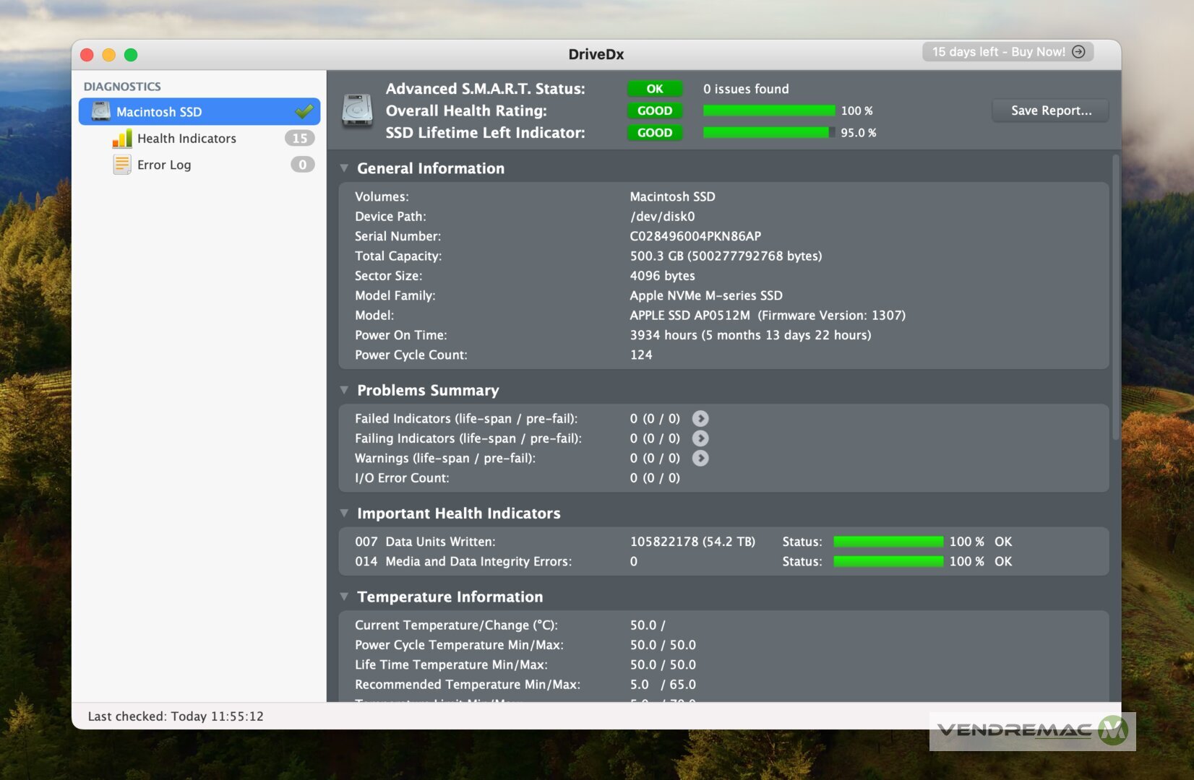Select Health Indicators in the sidebar
This screenshot has height=780, width=1194.
point(186,138)
